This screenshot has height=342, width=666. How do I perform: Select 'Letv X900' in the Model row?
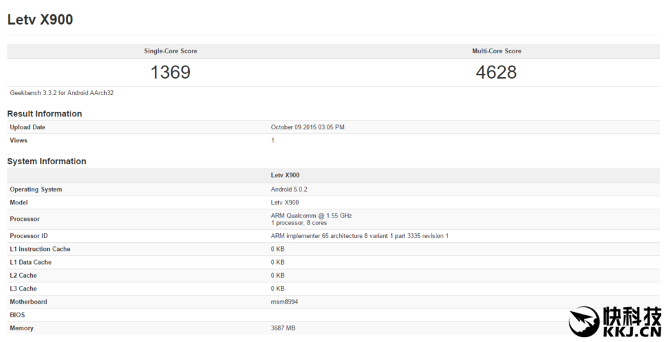(284, 202)
